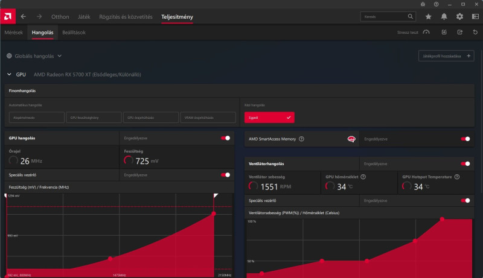Click the AMD logo icon
483x278 pixels.
click(8, 17)
